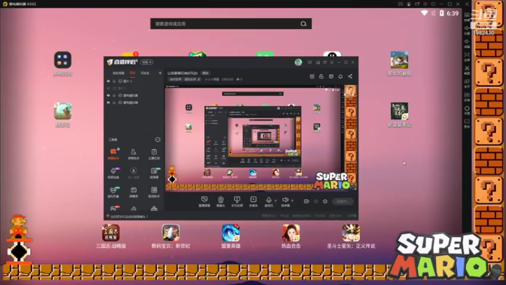The height and width of the screenshot is (285, 506).
Task: Mute the 扬声器 speaker
Action: tap(285, 201)
